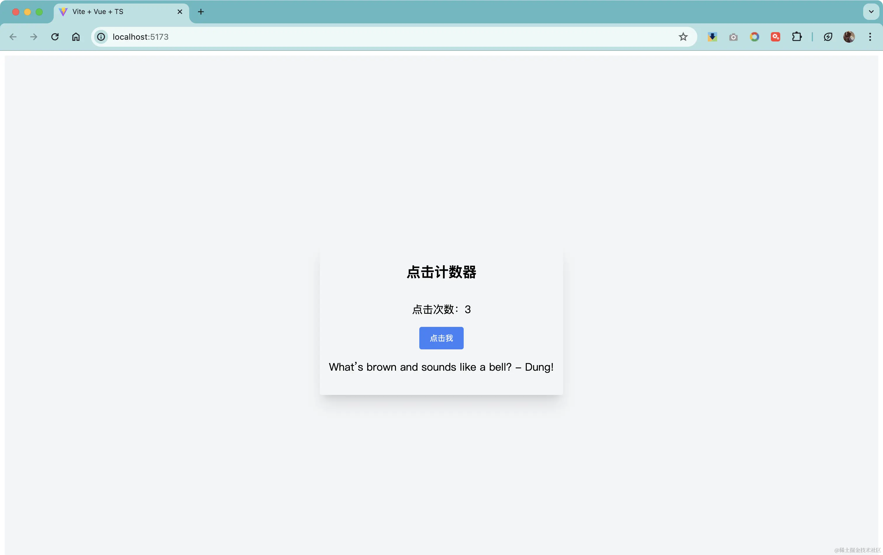Open the yellow download extension icon

(712, 37)
